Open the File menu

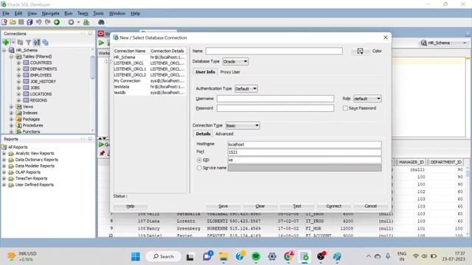(x=6, y=13)
